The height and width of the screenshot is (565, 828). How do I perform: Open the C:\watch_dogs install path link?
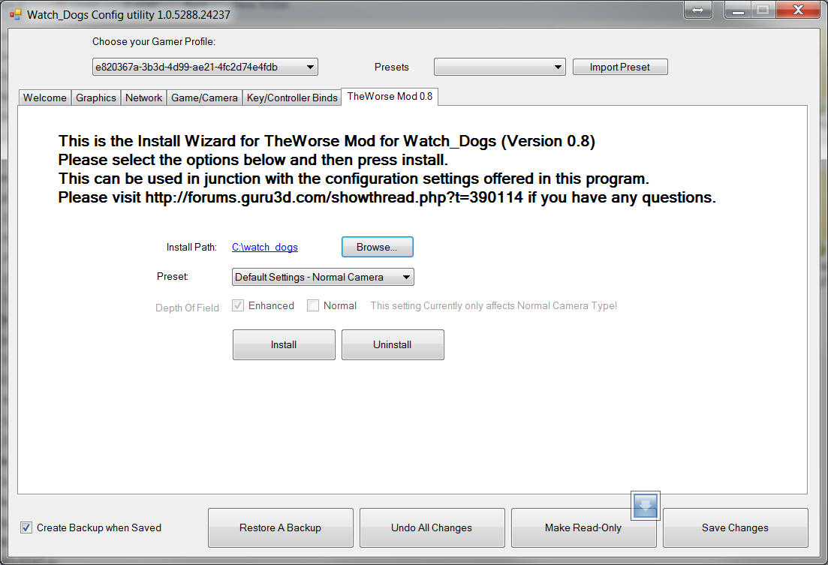click(264, 247)
